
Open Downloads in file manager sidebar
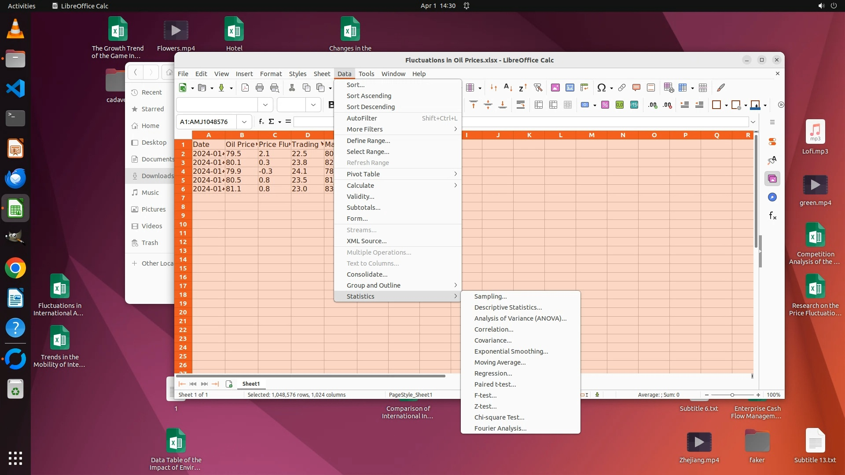tap(157, 176)
